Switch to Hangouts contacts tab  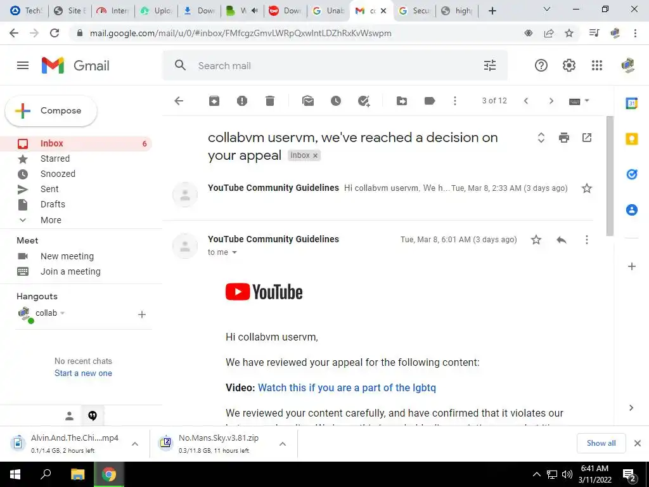pyautogui.click(x=69, y=415)
